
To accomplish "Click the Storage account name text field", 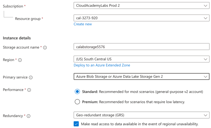I will tap(141, 47).
